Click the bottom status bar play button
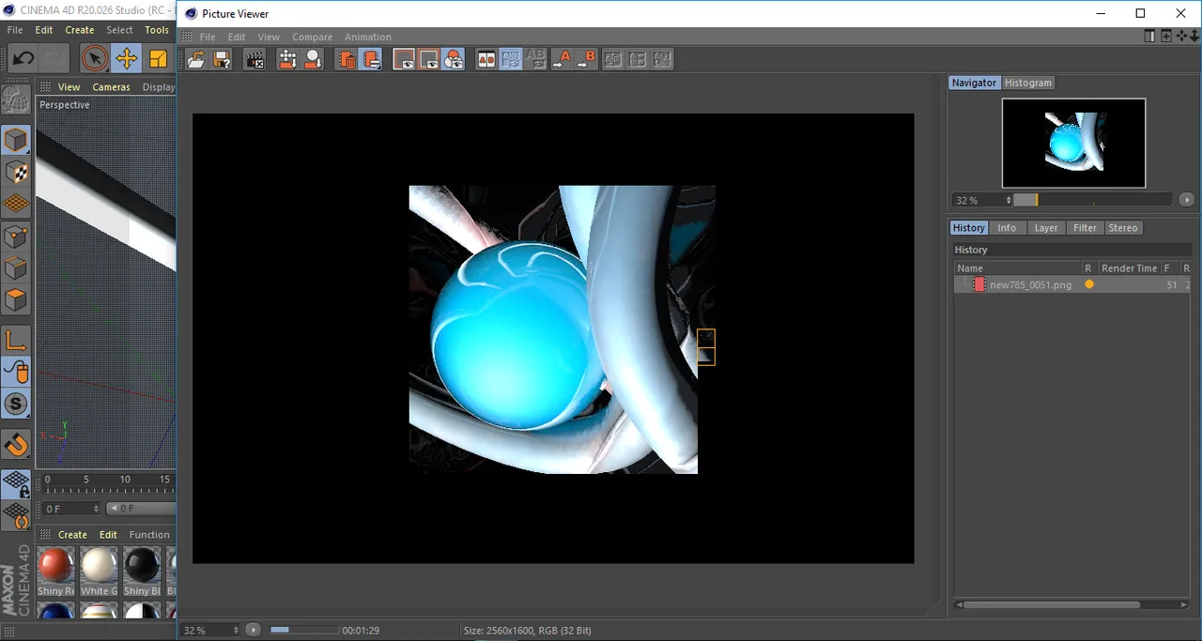This screenshot has height=641, width=1202. coord(254,630)
